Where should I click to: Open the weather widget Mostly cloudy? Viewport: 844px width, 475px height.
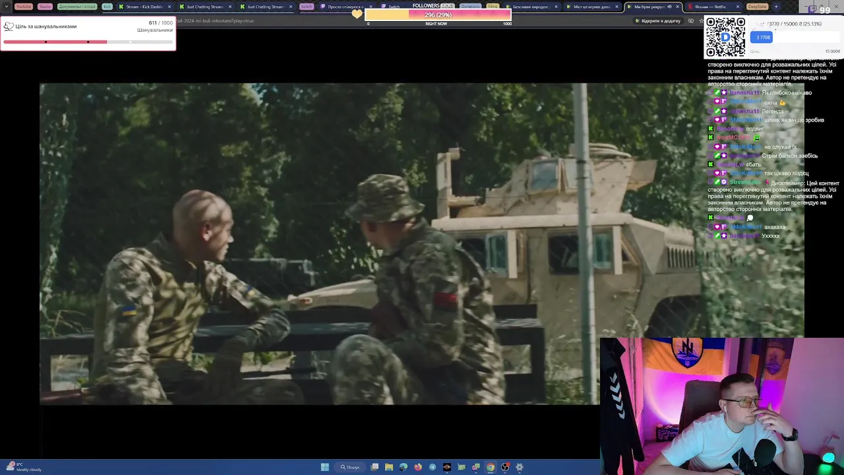click(24, 467)
